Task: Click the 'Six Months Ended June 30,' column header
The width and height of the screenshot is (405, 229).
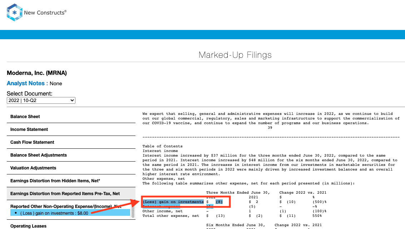Action: pos(236,225)
